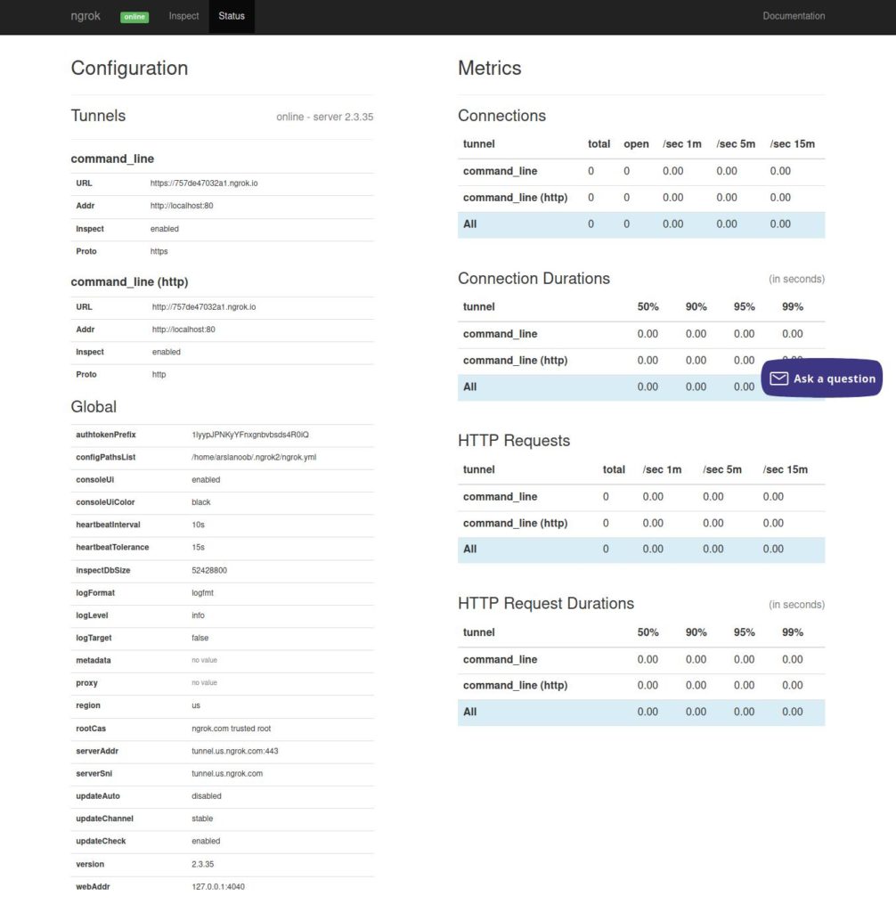
Task: Switch to the Status tab
Action: pyautogui.click(x=232, y=16)
